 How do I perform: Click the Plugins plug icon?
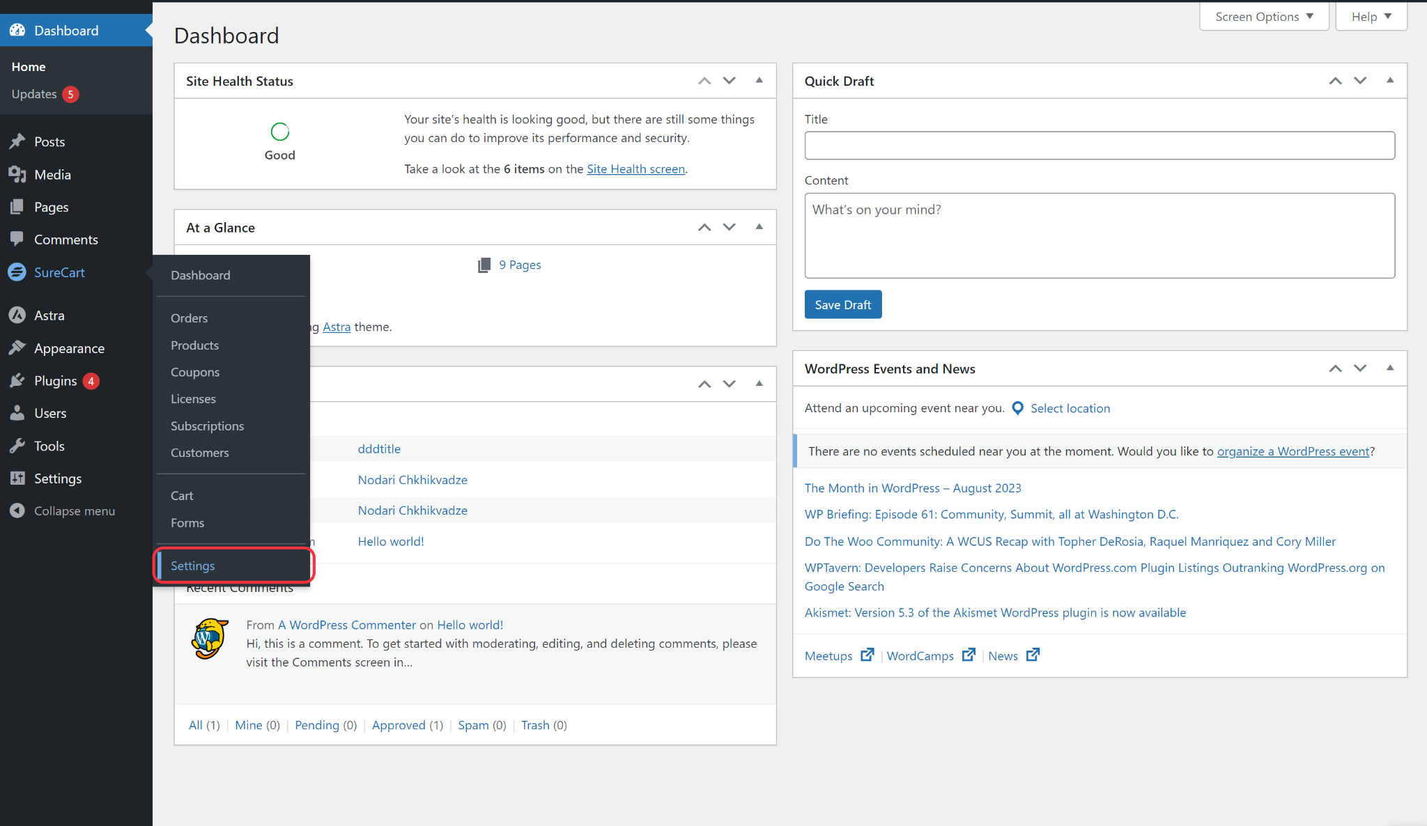(17, 381)
